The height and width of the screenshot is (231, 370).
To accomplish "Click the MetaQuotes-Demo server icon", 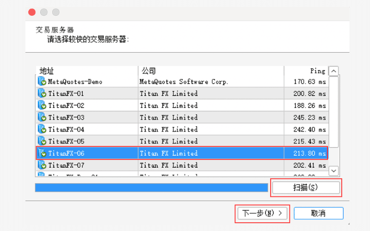I will tap(42, 81).
